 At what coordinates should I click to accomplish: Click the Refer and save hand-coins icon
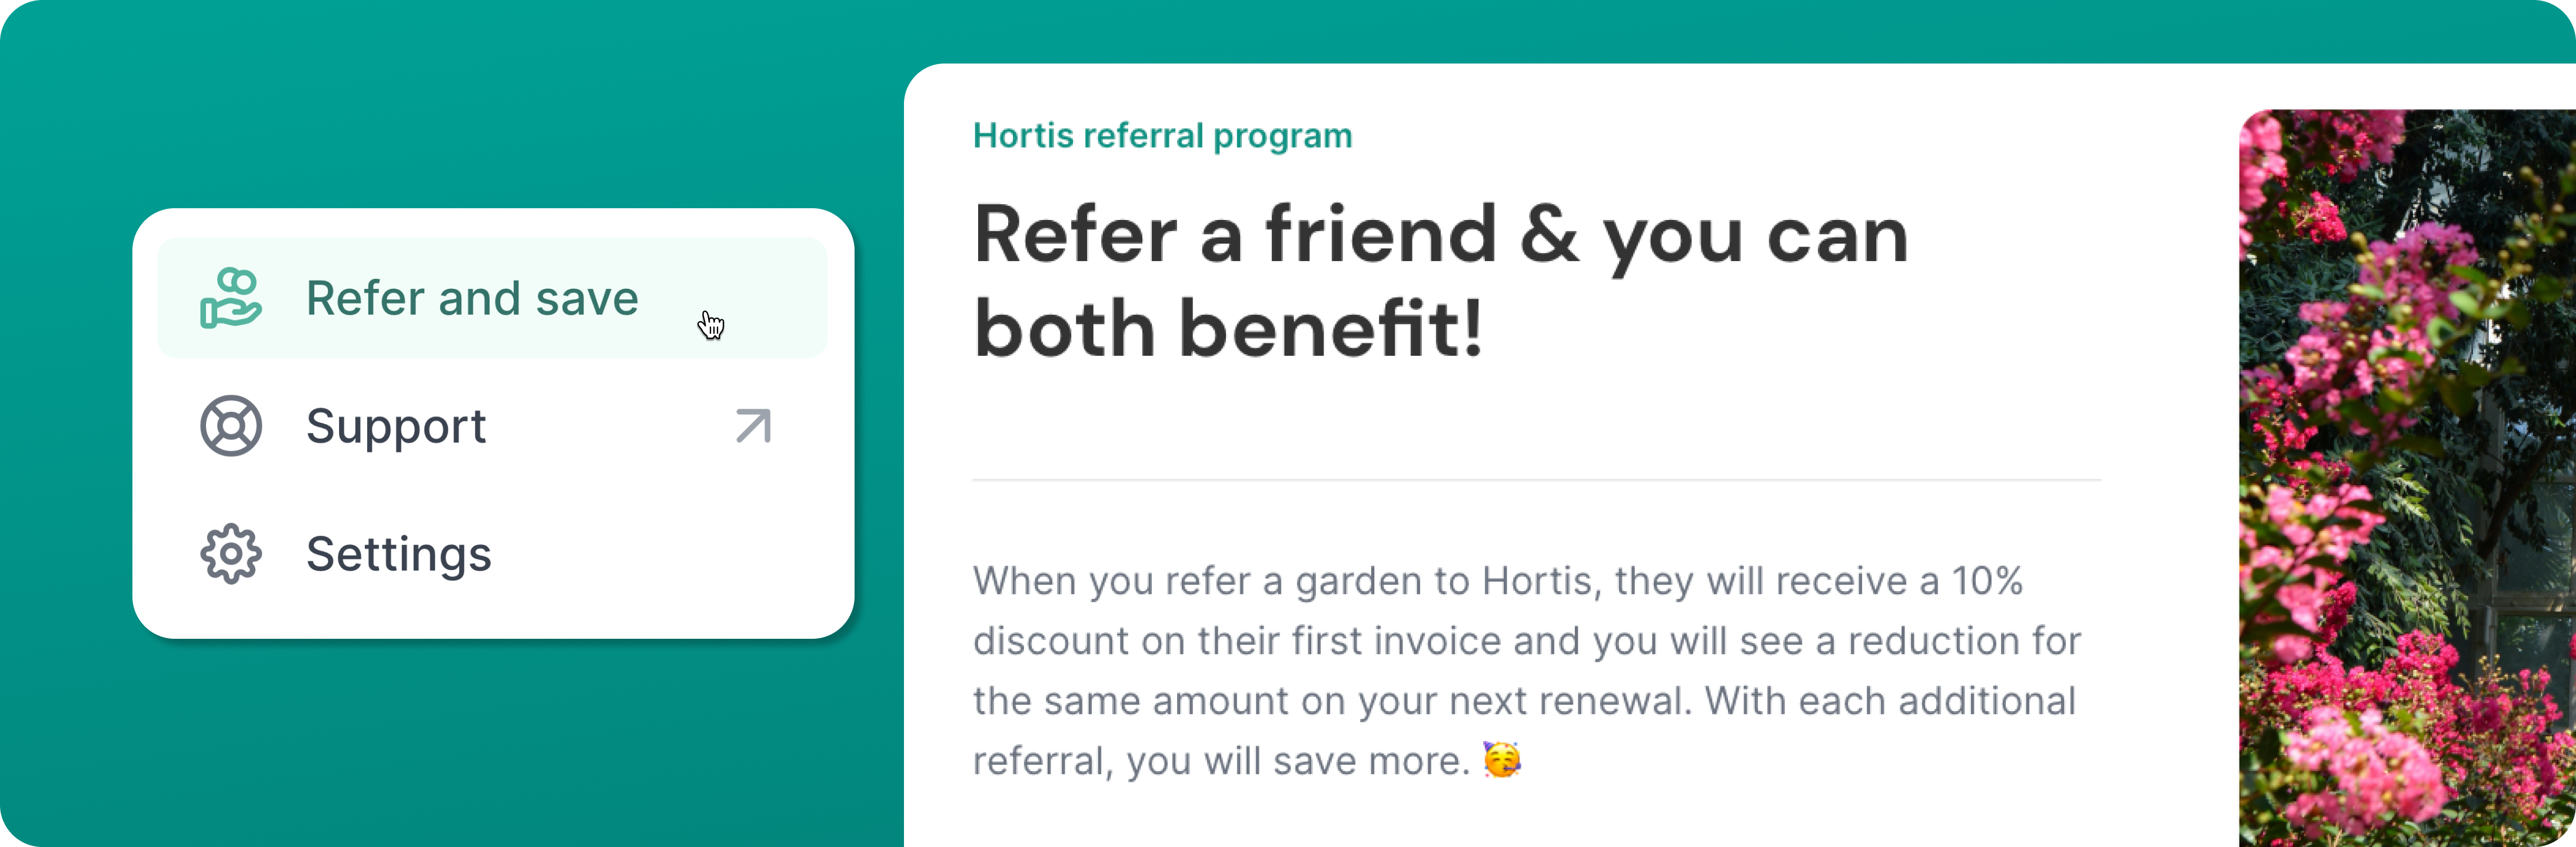231,298
